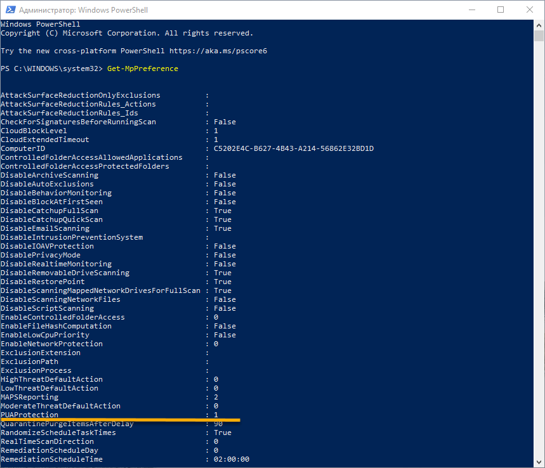Click the CheckForSignaturesBeforeRunningScan property name
Screen dimensions: 545x468
click(79, 122)
